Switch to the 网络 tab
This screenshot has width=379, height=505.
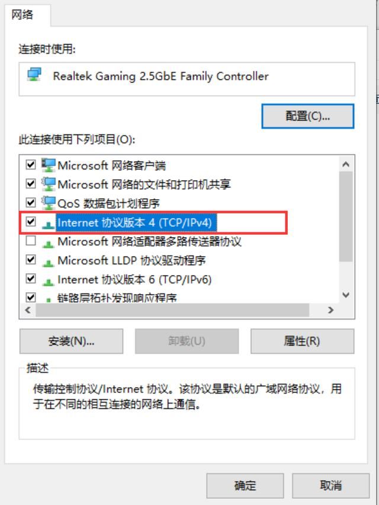pyautogui.click(x=22, y=14)
